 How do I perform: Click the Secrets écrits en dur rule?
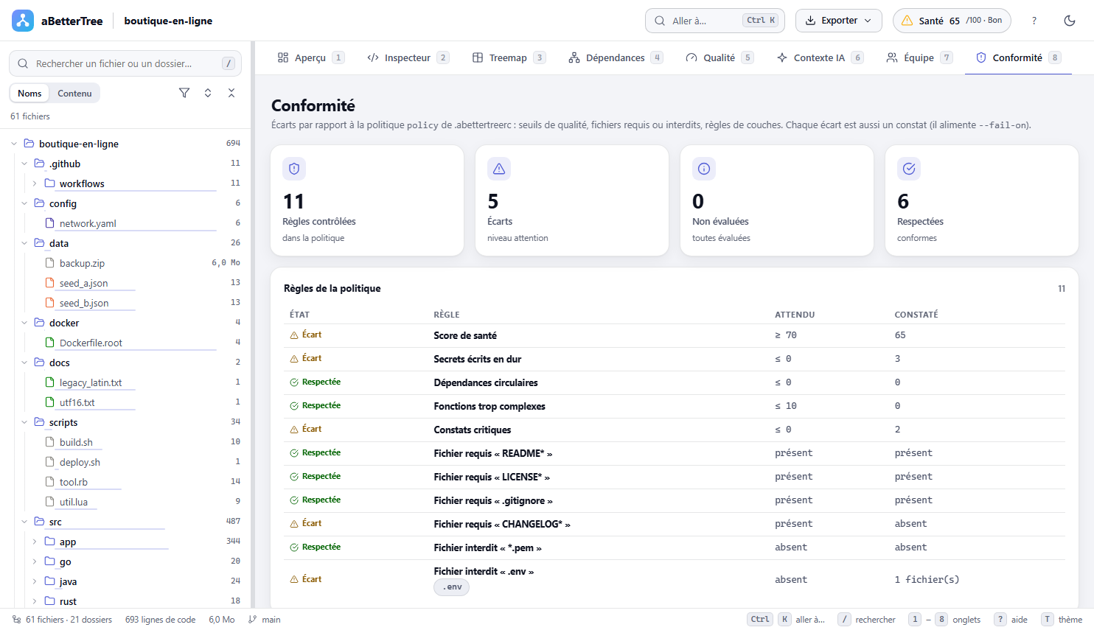[478, 359]
